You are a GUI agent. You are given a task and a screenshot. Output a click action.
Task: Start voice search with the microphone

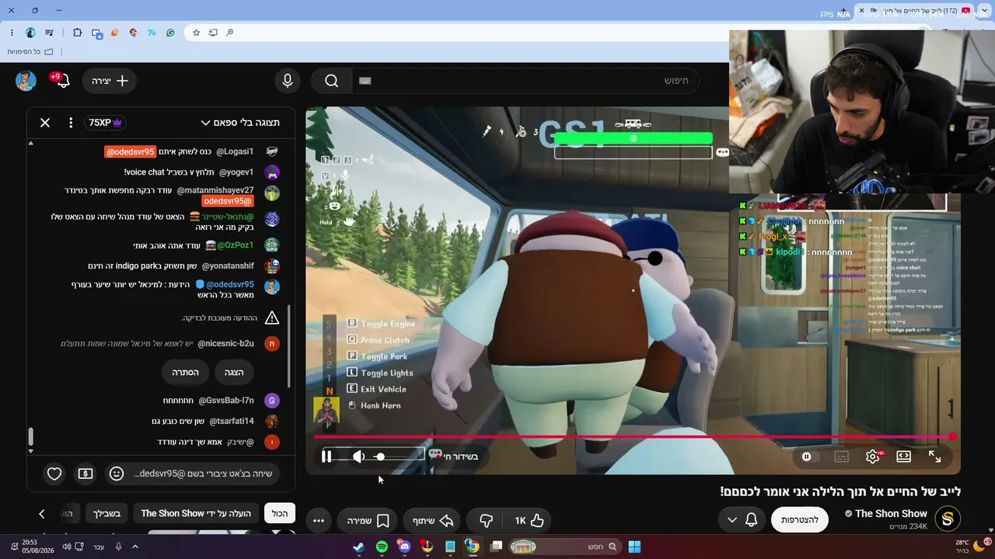pyautogui.click(x=288, y=81)
